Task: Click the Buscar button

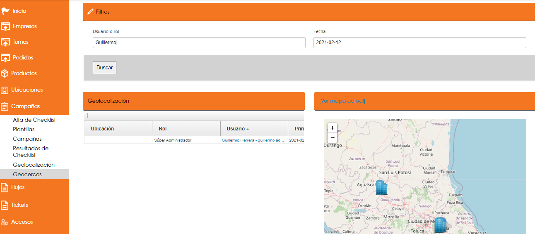Action: (104, 68)
